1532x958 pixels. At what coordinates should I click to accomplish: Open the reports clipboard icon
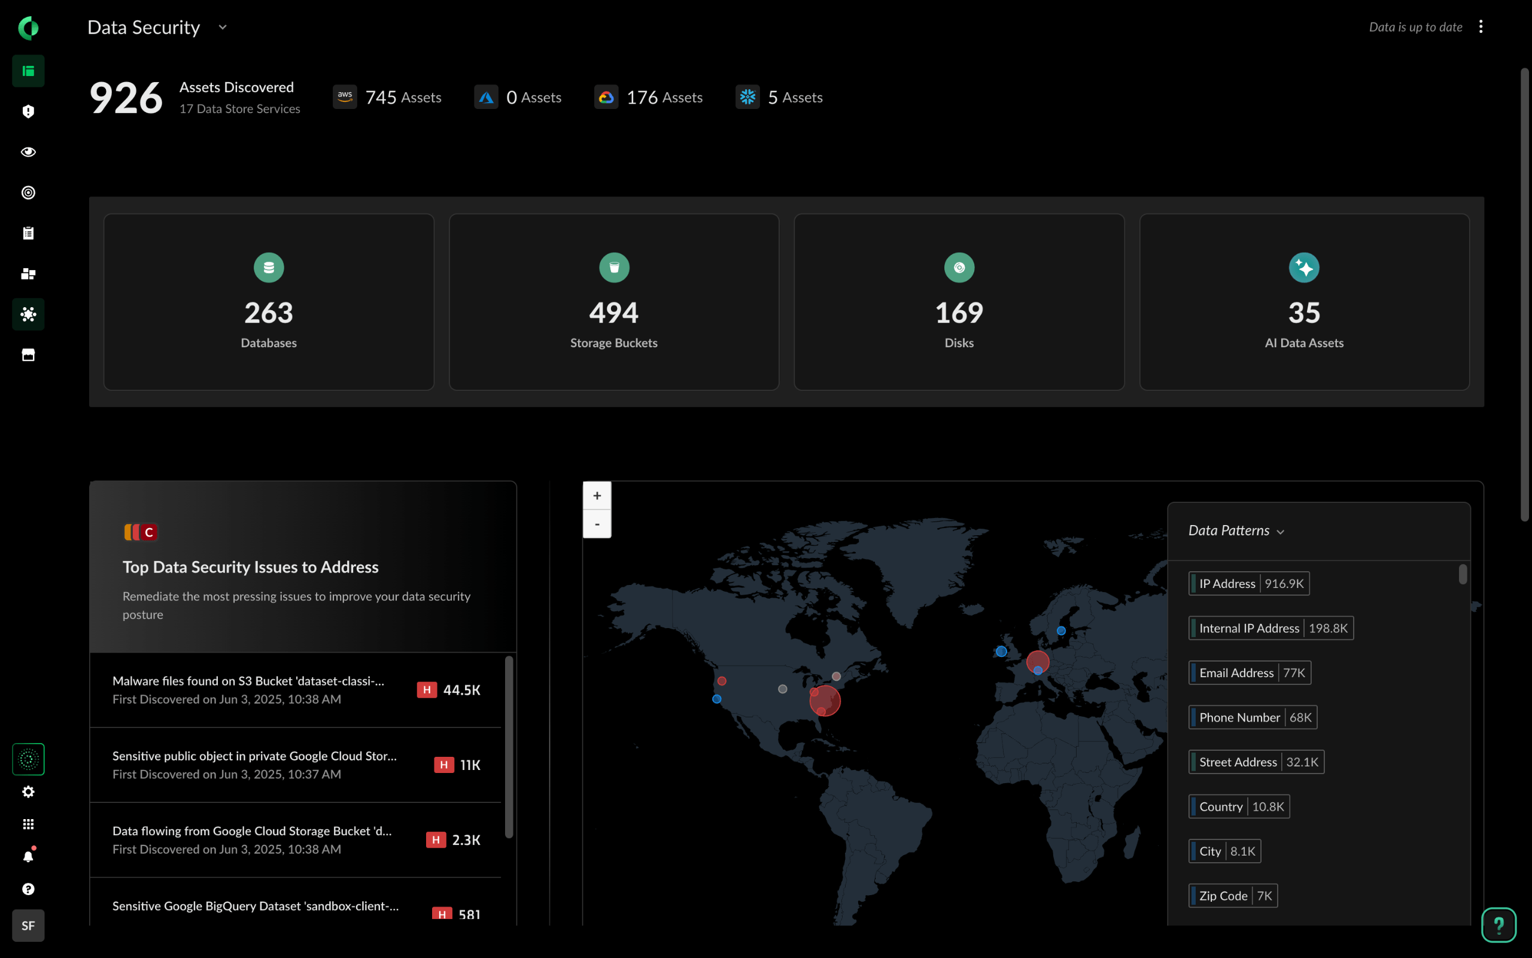(28, 232)
